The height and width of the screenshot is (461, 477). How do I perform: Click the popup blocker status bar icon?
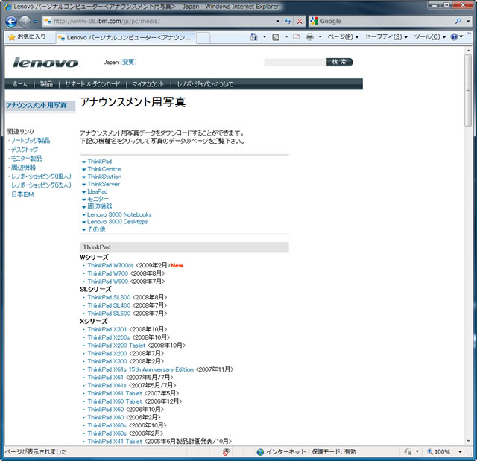coord(227,451)
